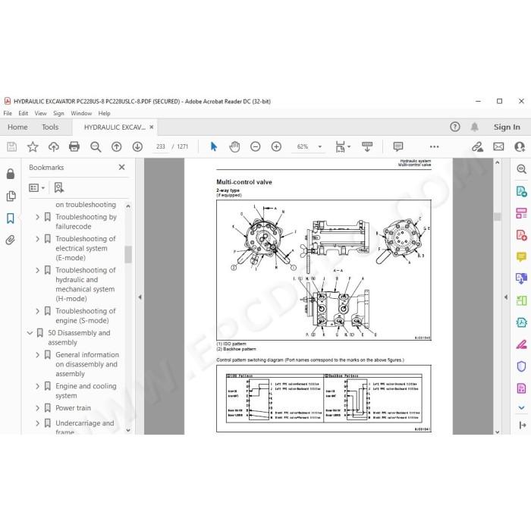Open the File menu
The image size is (531, 531).
click(x=8, y=114)
